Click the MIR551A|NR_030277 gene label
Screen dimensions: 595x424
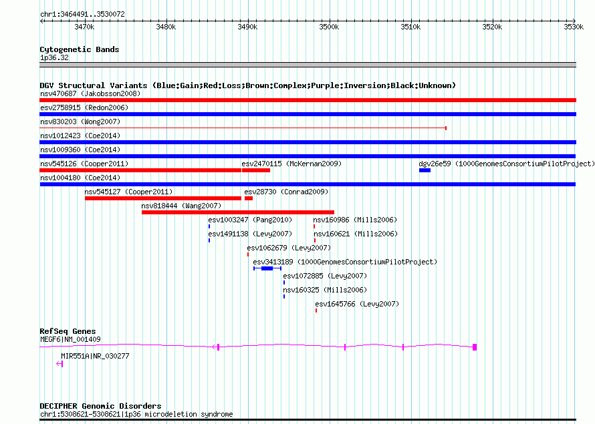95,356
